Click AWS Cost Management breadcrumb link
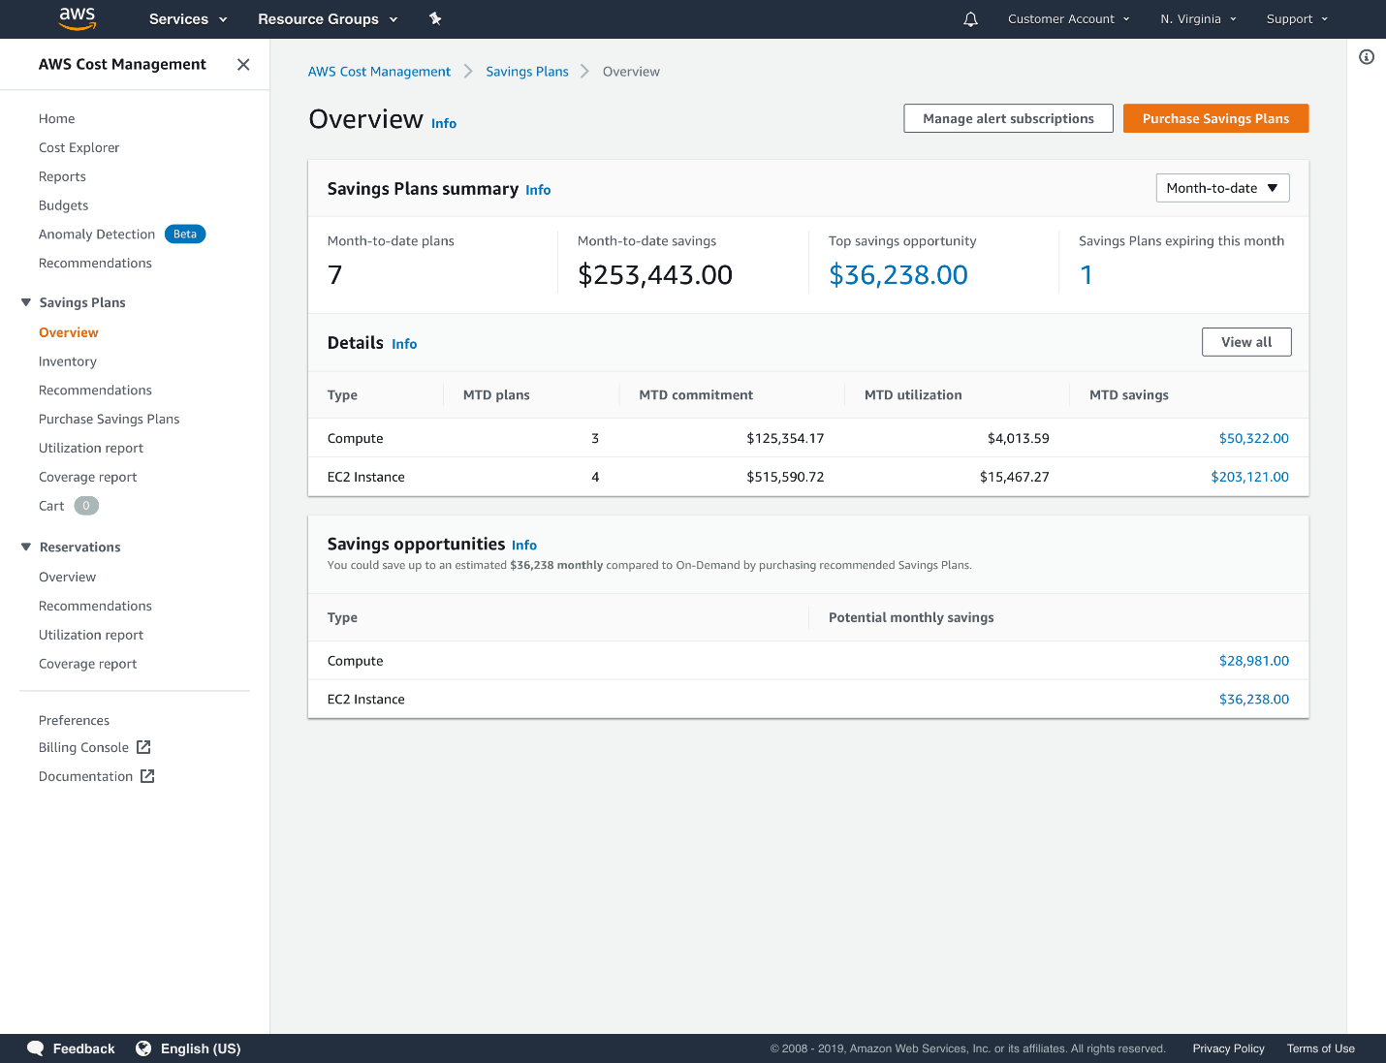 tap(379, 72)
